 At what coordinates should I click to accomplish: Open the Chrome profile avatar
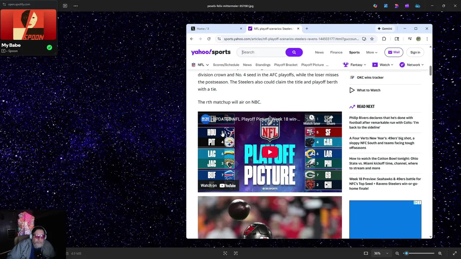(419, 39)
